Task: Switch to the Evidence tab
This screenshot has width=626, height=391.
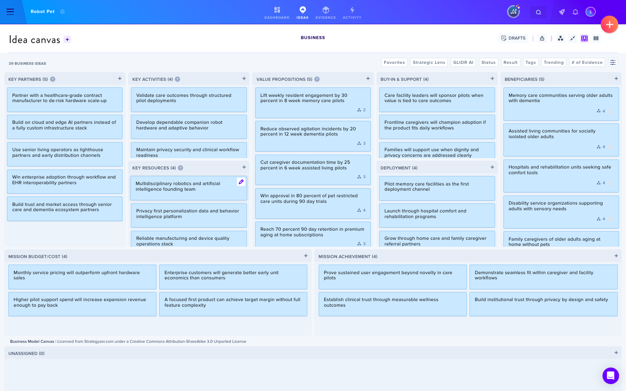Action: click(326, 13)
